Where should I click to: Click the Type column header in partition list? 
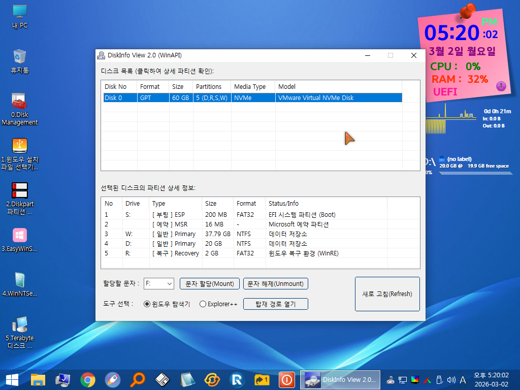[x=175, y=204]
